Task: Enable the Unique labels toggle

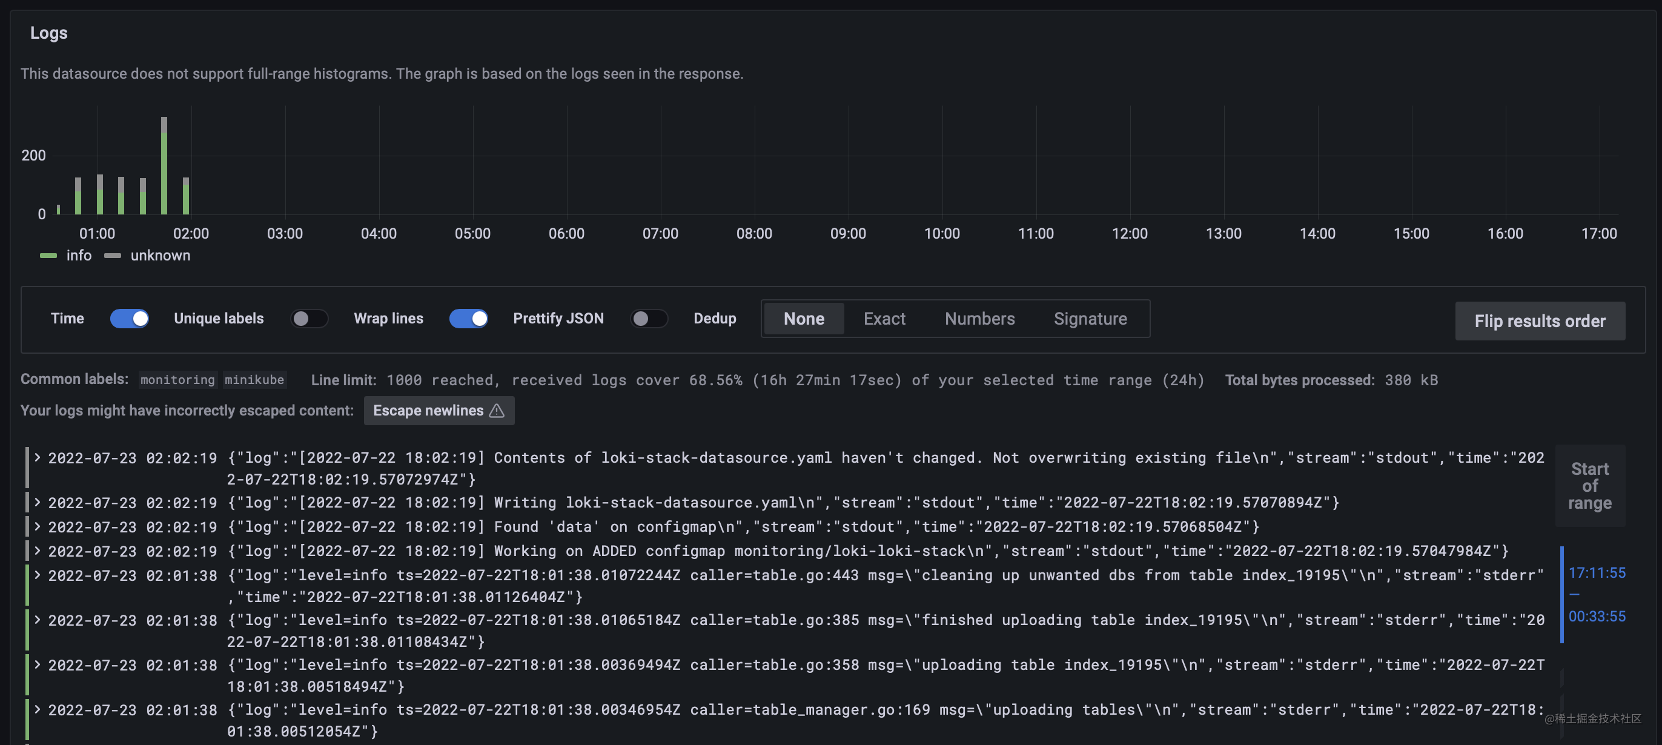Action: (x=309, y=318)
